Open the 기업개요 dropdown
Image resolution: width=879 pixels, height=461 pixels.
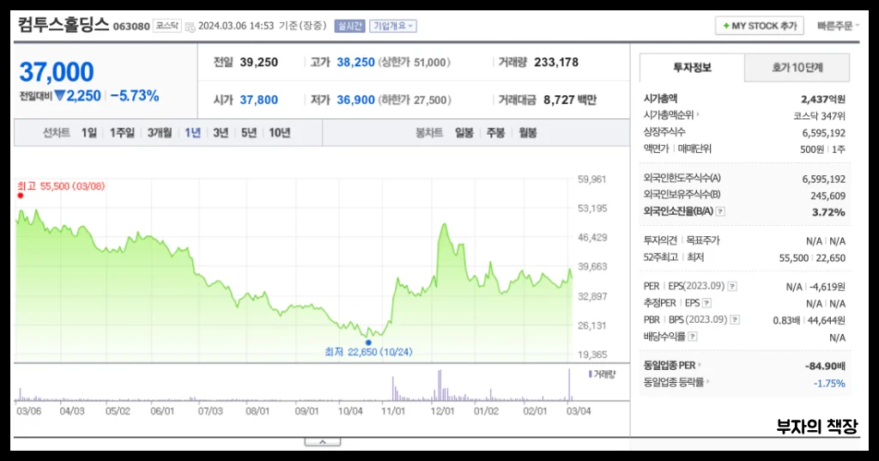point(392,26)
